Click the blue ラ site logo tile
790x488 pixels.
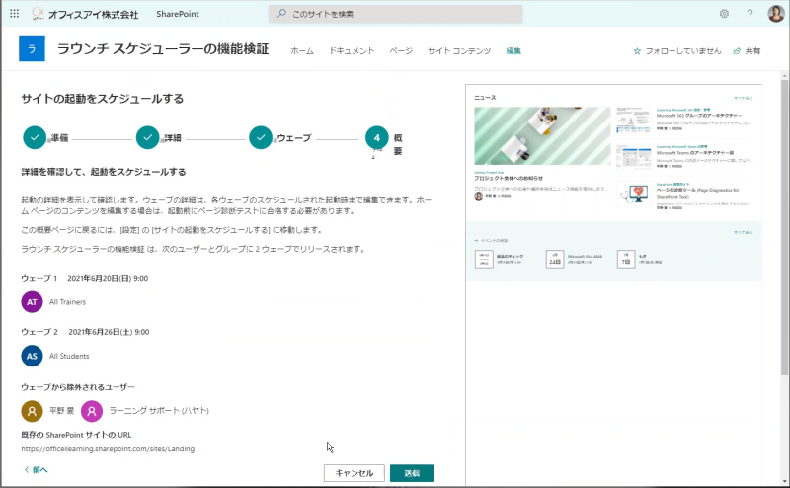(32, 48)
